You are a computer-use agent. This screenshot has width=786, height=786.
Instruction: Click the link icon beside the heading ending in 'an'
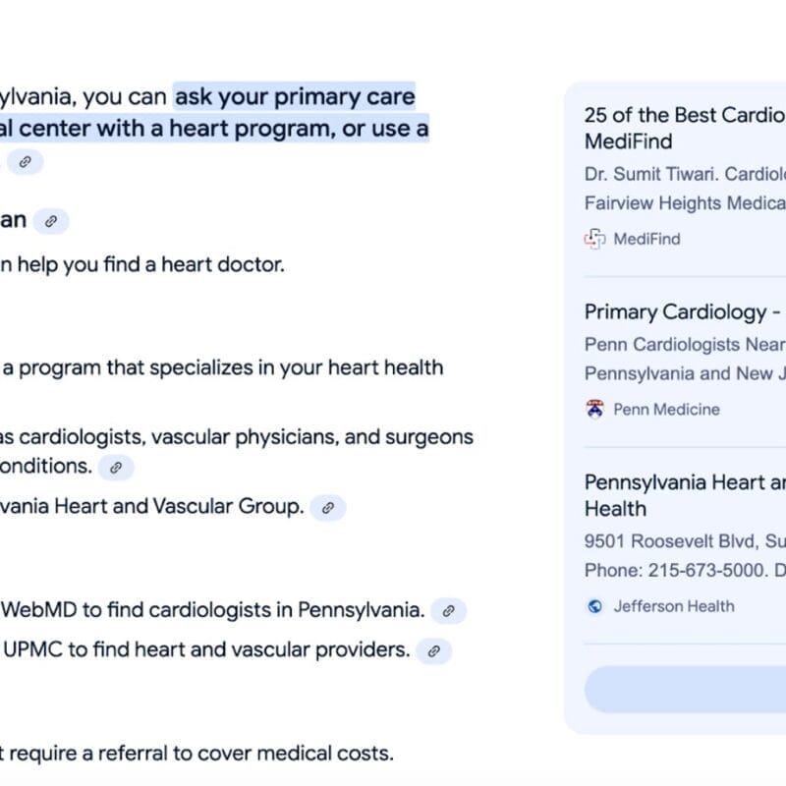pos(50,221)
